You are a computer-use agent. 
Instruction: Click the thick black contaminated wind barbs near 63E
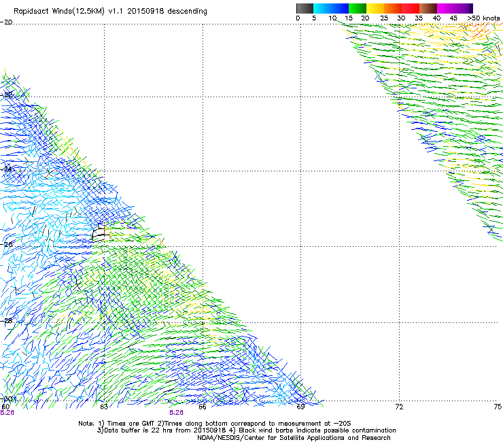pyautogui.click(x=100, y=232)
